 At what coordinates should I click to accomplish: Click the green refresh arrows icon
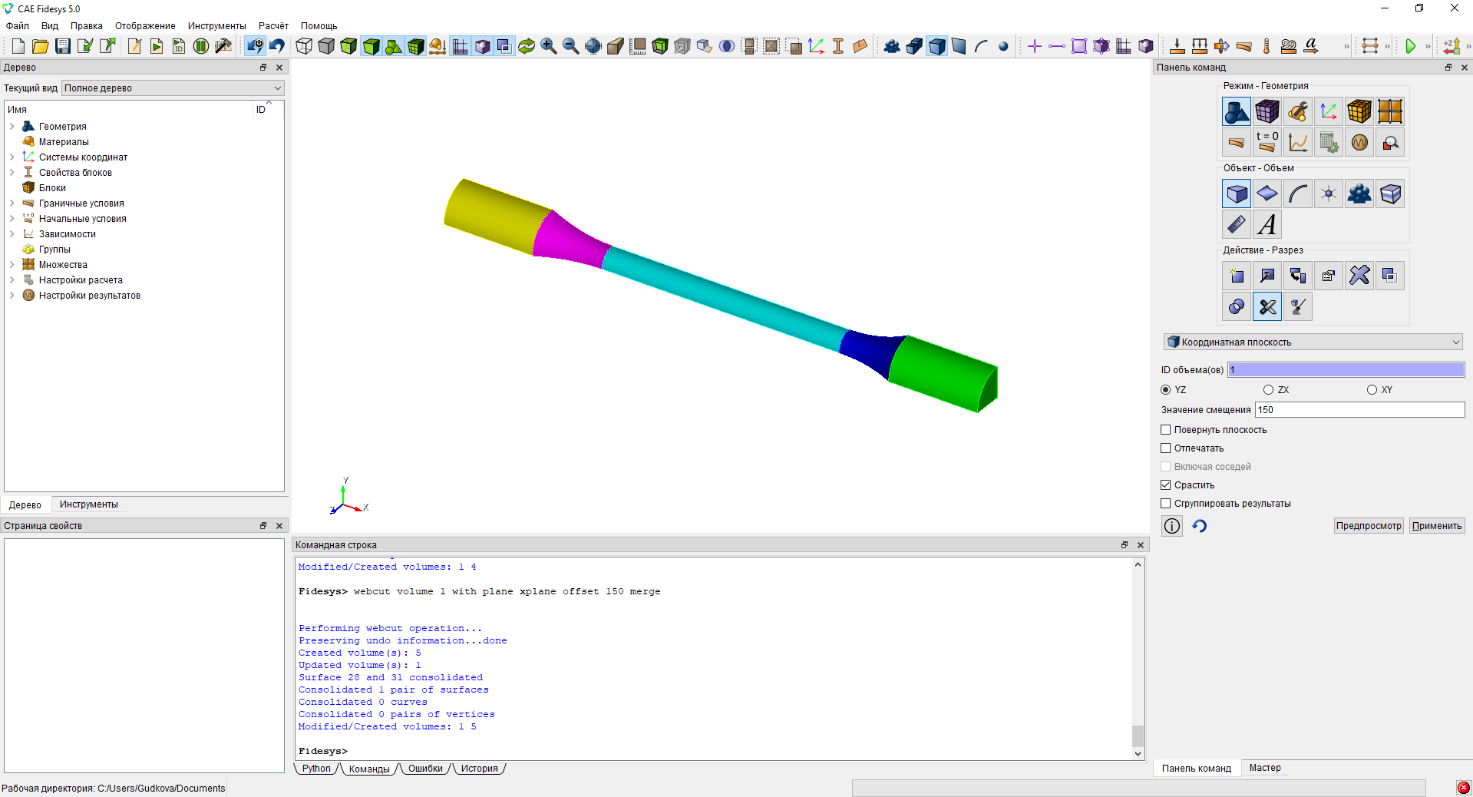[x=527, y=46]
